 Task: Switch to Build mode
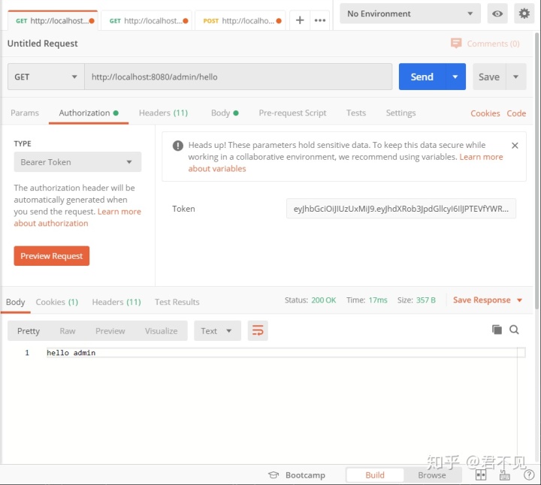pos(375,475)
